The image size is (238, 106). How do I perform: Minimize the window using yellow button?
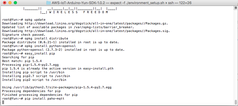[10, 3]
